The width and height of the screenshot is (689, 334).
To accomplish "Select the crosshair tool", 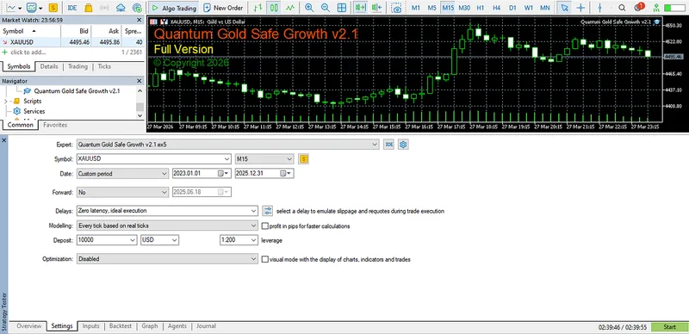I will [x=580, y=8].
